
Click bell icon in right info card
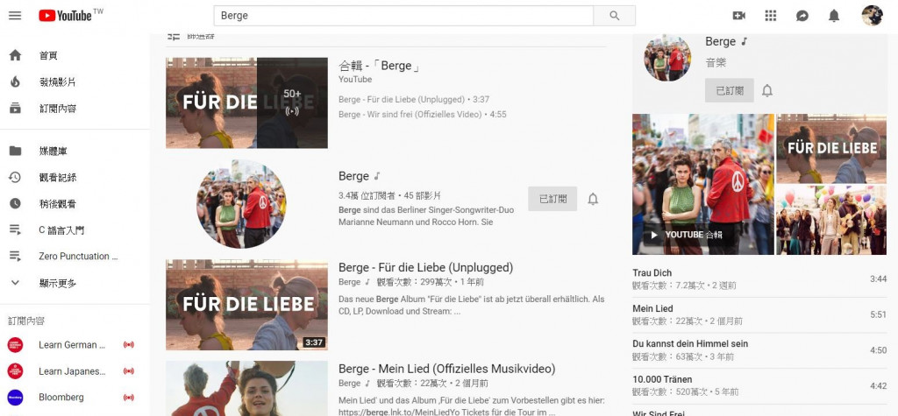click(x=766, y=90)
